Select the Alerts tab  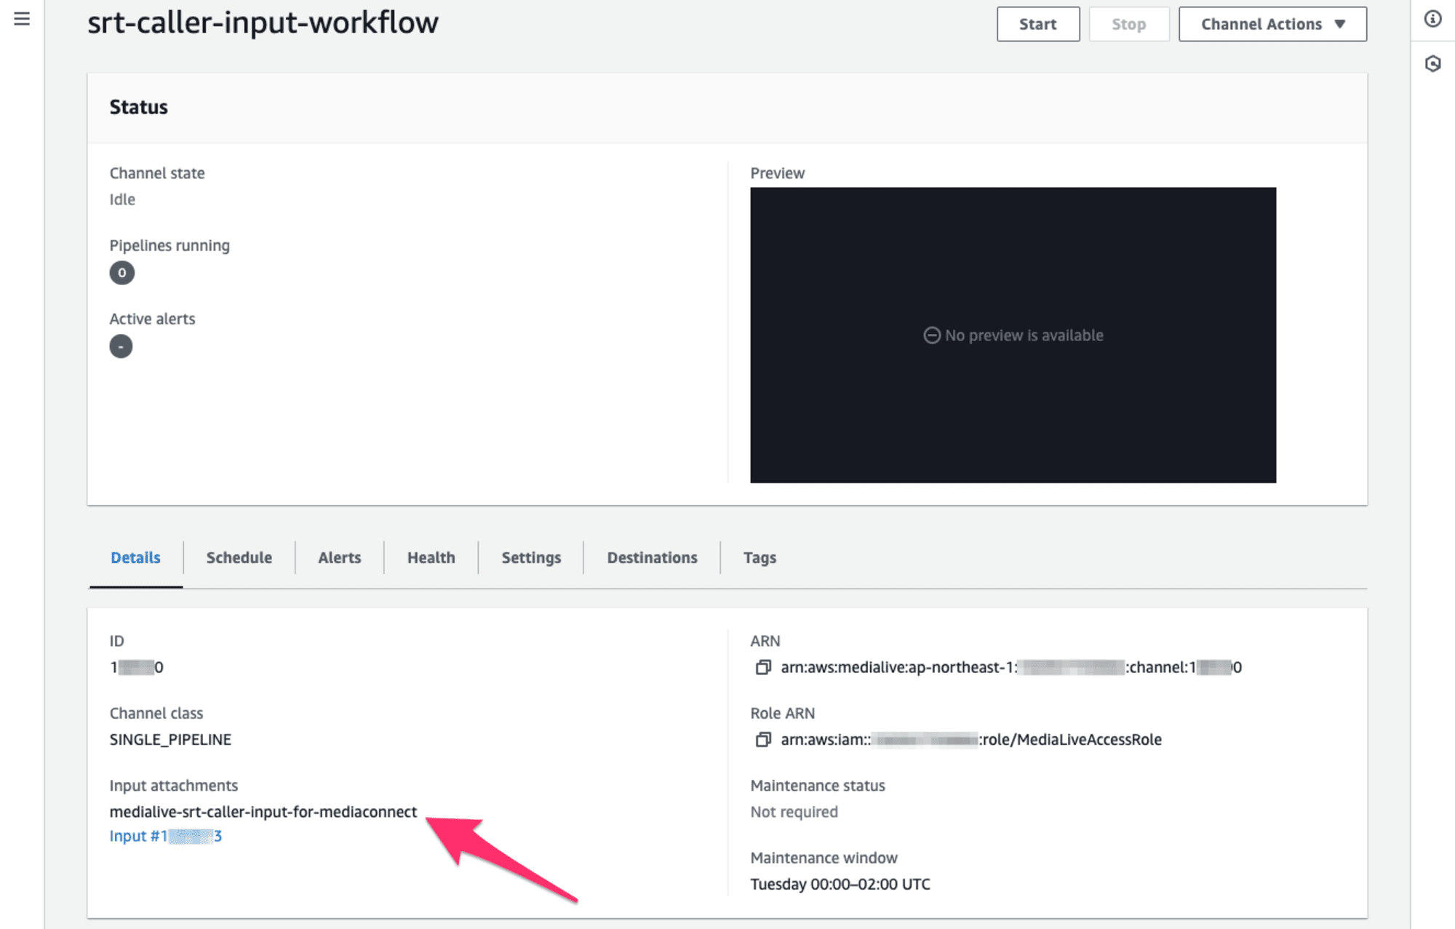(339, 557)
